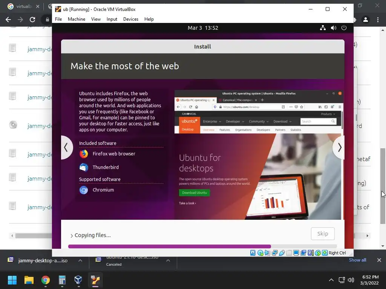Screen dimensions: 386x289
Task: Close the Chrome downloads bar
Action: coord(379,260)
